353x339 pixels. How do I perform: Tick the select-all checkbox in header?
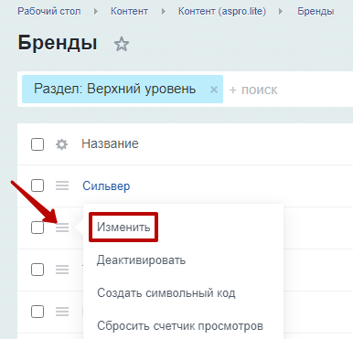[37, 144]
